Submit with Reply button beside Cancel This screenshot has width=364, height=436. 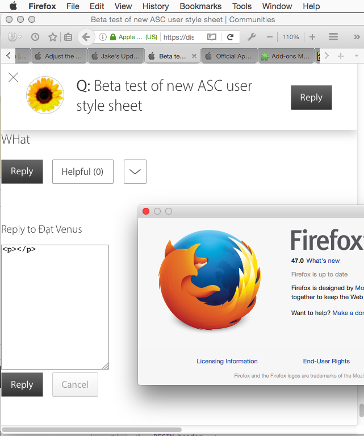click(x=22, y=384)
